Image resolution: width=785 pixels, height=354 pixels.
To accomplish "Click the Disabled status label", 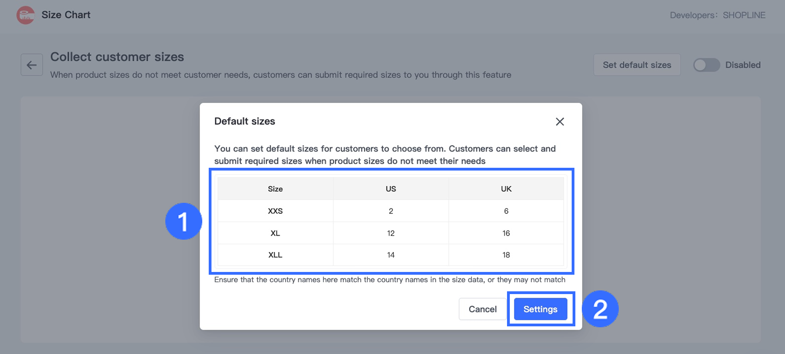I will 743,65.
